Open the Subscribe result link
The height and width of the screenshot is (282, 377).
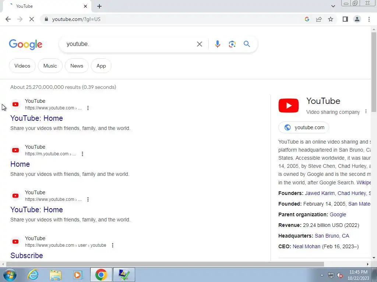tap(27, 256)
